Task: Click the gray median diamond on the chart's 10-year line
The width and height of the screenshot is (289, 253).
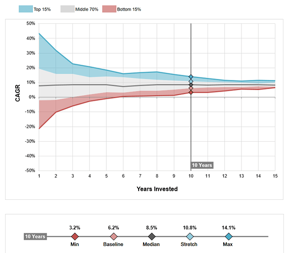Action: [191, 85]
